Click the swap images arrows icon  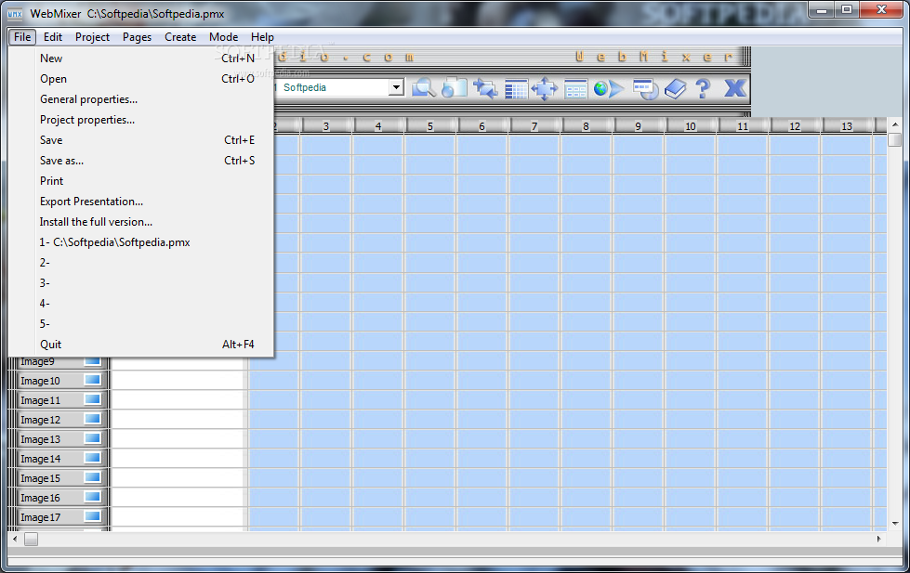pos(484,89)
